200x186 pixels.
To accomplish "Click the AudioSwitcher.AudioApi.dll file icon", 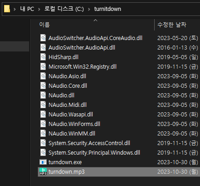I will point(43,47).
